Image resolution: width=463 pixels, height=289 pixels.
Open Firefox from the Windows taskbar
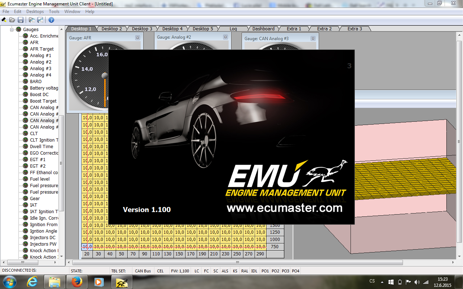(77, 281)
